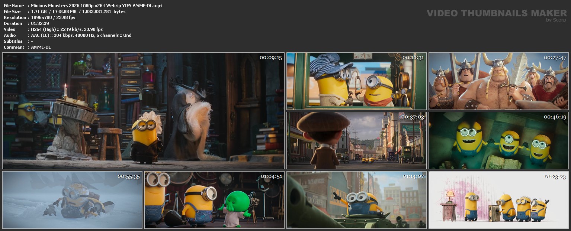Select the thumbnail stamped 01:04:51
Screen dimensions: 571x231
click(x=214, y=200)
